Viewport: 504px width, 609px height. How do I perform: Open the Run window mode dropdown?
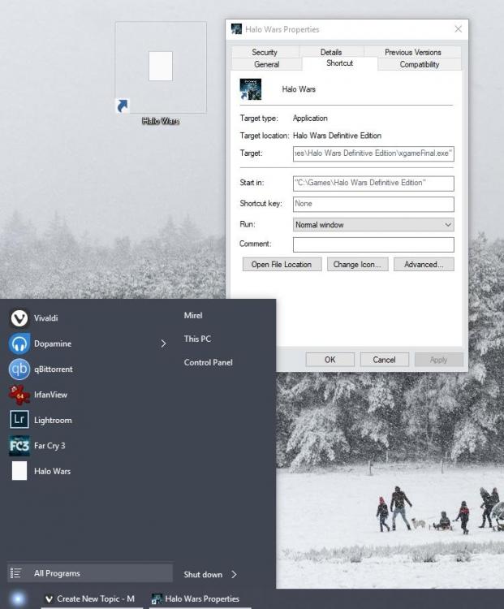373,225
